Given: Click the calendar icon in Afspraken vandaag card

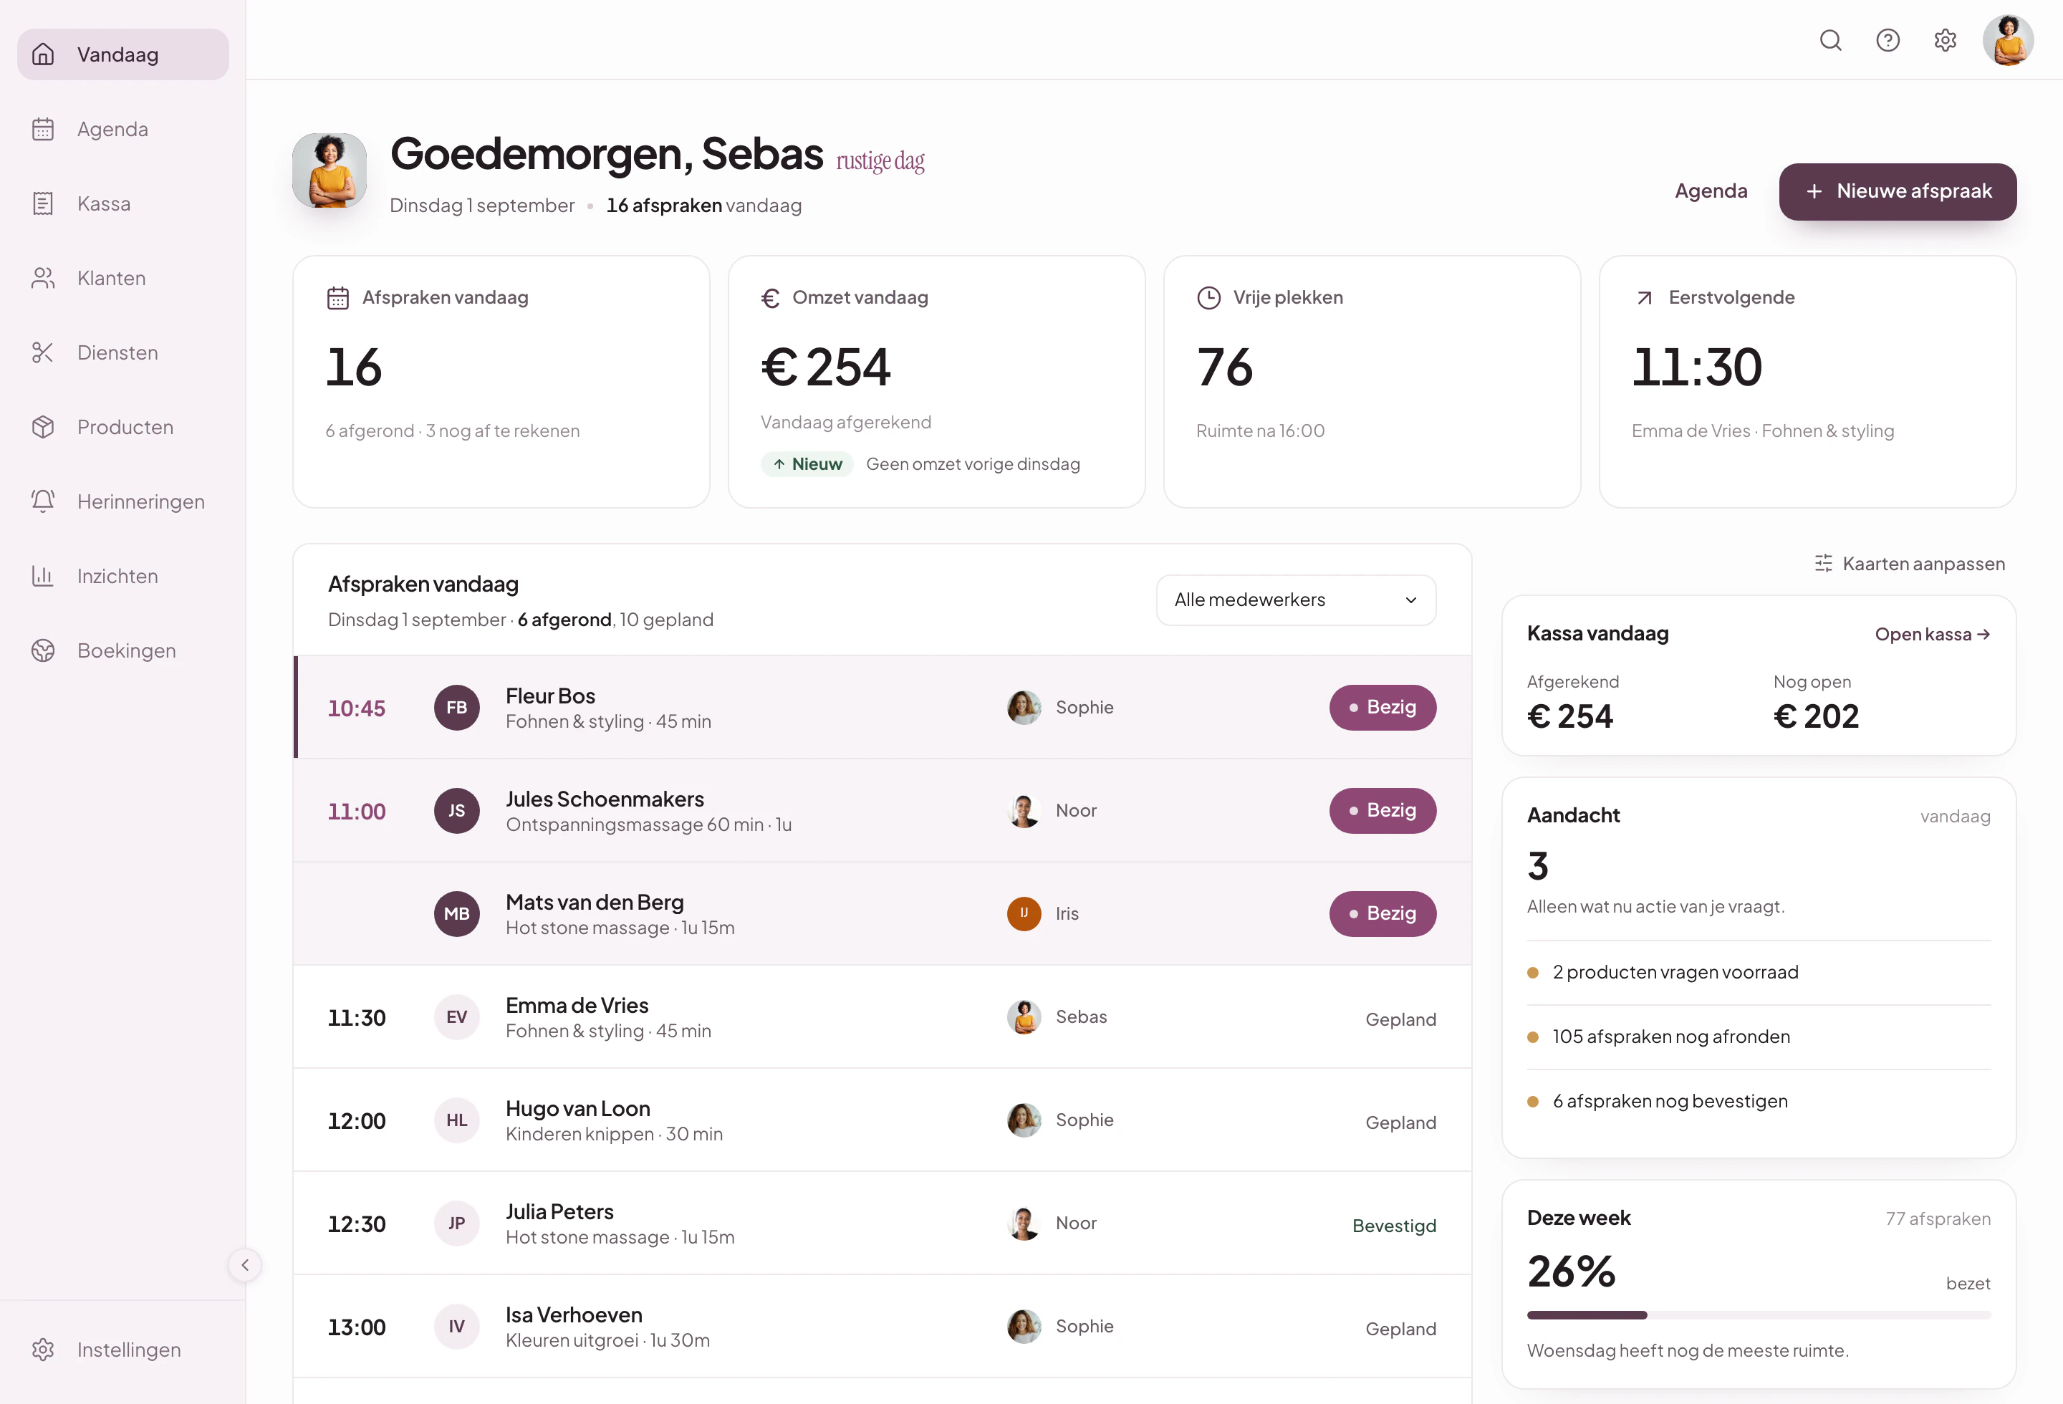Looking at the screenshot, I should [337, 297].
